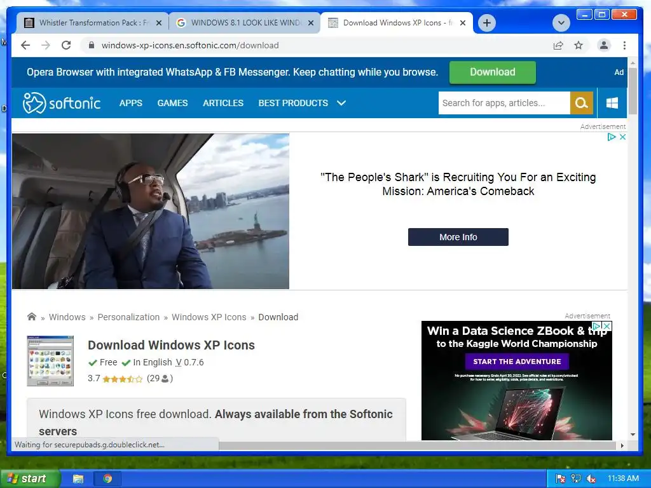The image size is (651, 488).
Task: Click the Windows XP Icons app thumbnail
Action: pyautogui.click(x=50, y=361)
